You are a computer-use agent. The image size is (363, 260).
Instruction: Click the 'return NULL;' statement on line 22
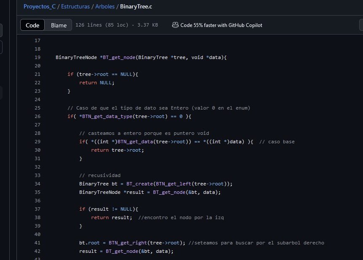(x=97, y=83)
